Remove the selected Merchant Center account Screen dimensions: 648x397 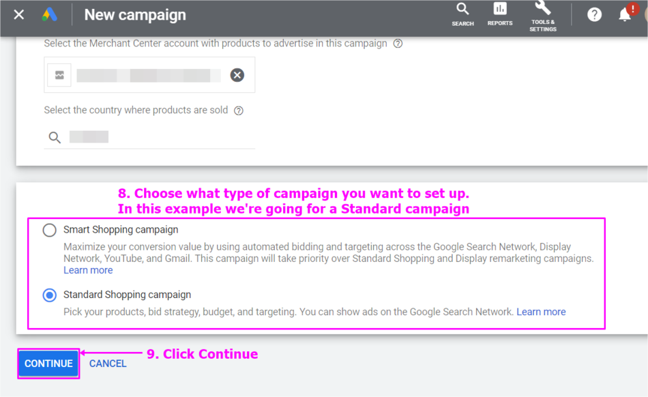tap(237, 75)
